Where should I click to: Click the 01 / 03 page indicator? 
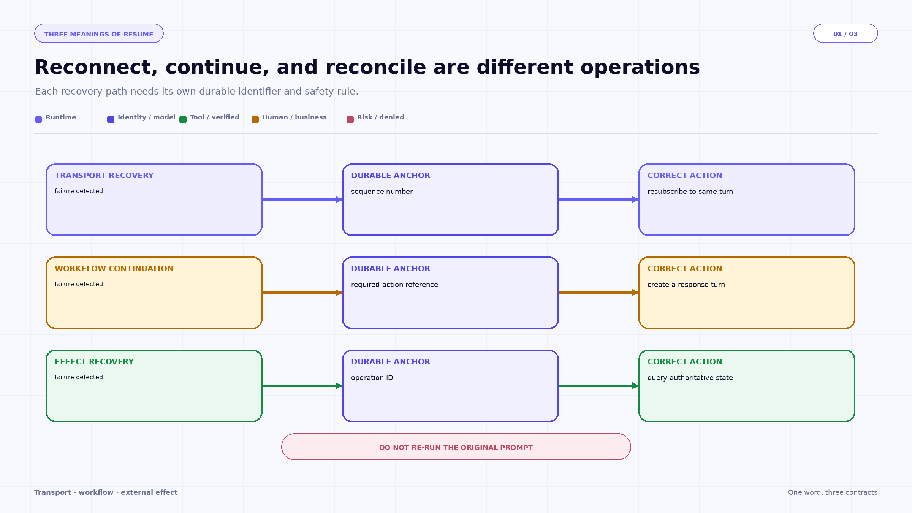pos(845,33)
